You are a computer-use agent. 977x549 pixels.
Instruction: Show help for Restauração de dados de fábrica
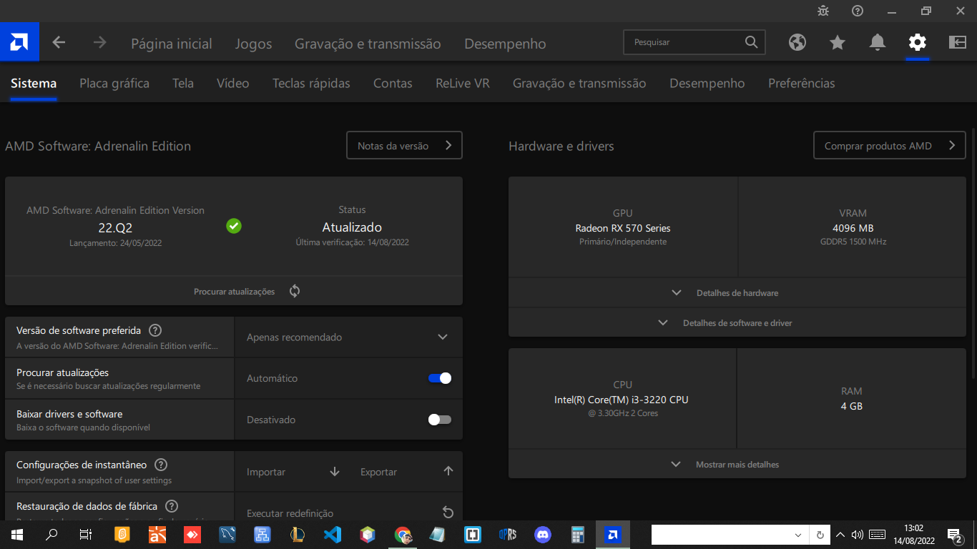pos(172,506)
